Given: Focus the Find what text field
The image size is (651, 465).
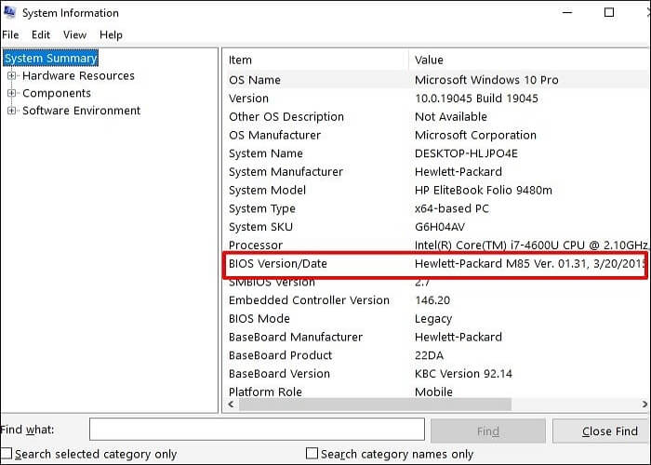Looking at the screenshot, I should (254, 430).
